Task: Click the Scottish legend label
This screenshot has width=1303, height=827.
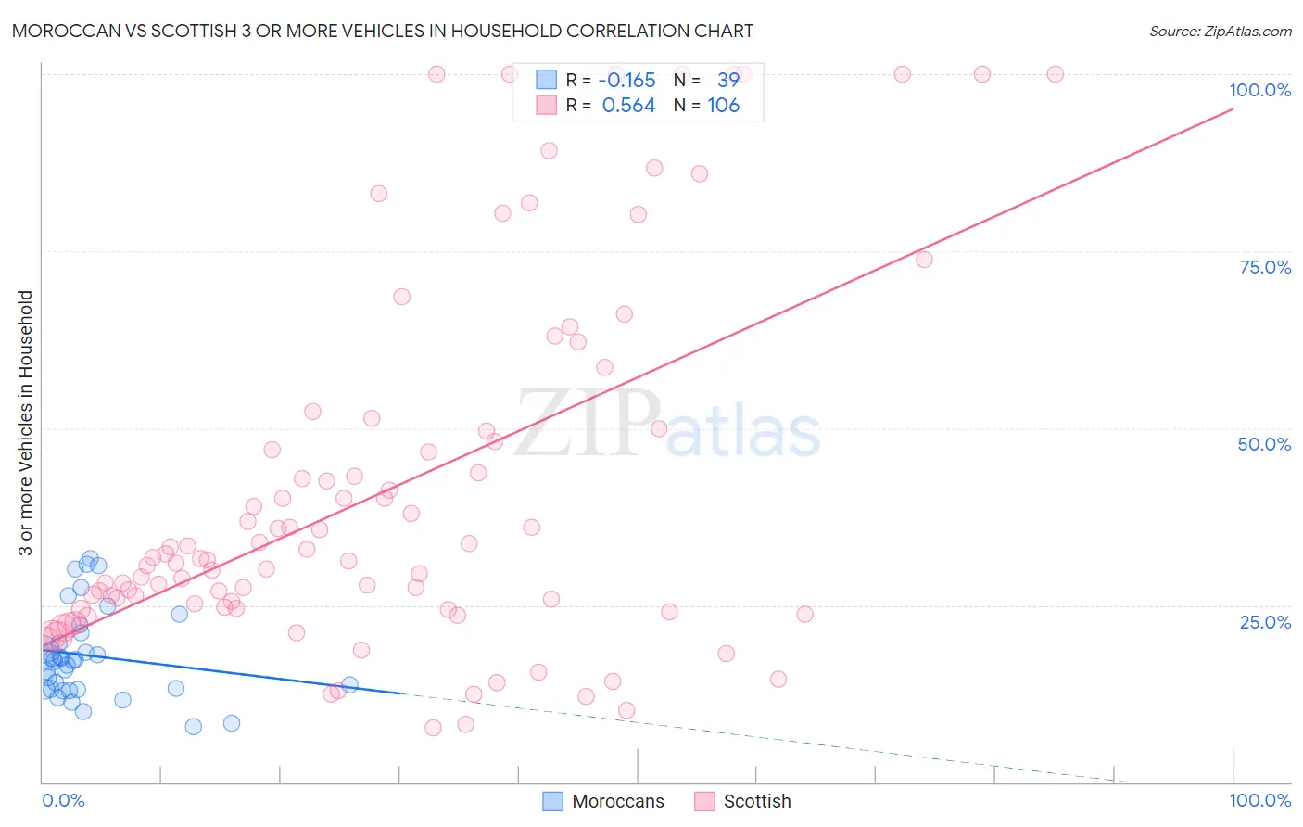Action: (x=756, y=801)
